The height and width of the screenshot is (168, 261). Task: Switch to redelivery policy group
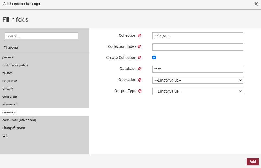[x=15, y=65]
